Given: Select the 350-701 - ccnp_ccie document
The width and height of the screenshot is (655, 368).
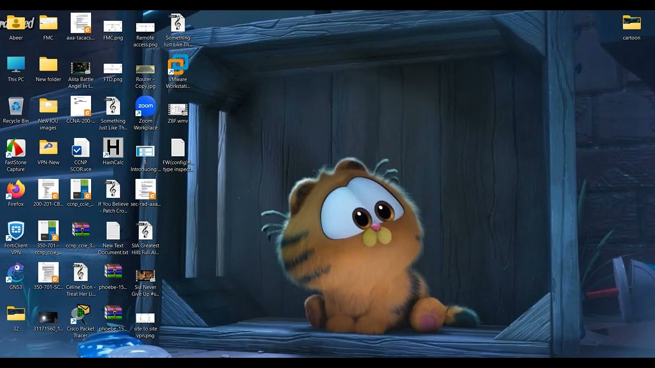Looking at the screenshot, I should [48, 238].
